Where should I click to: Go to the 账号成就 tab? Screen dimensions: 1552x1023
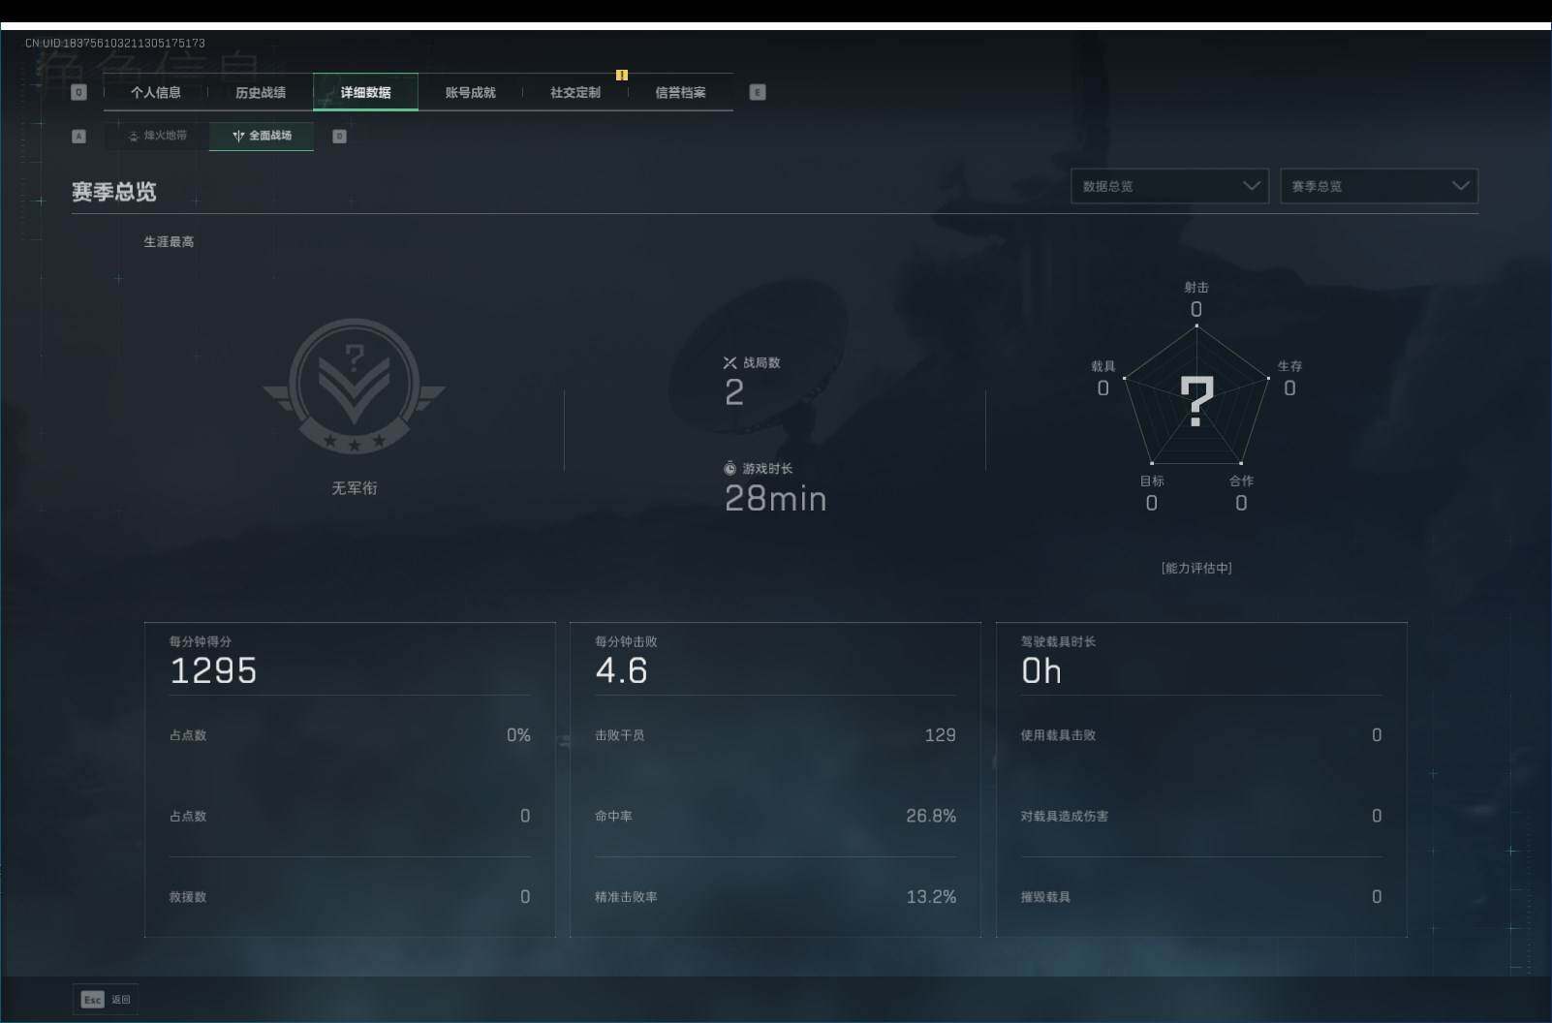coord(470,92)
